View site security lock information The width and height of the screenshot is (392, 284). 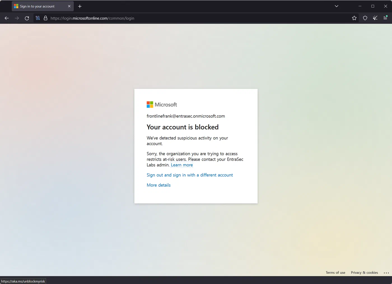[x=45, y=18]
